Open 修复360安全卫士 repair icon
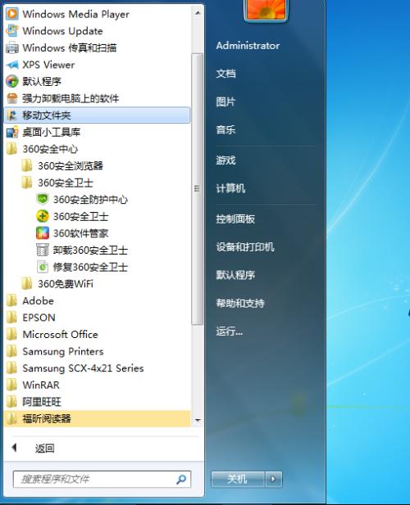 click(43, 267)
